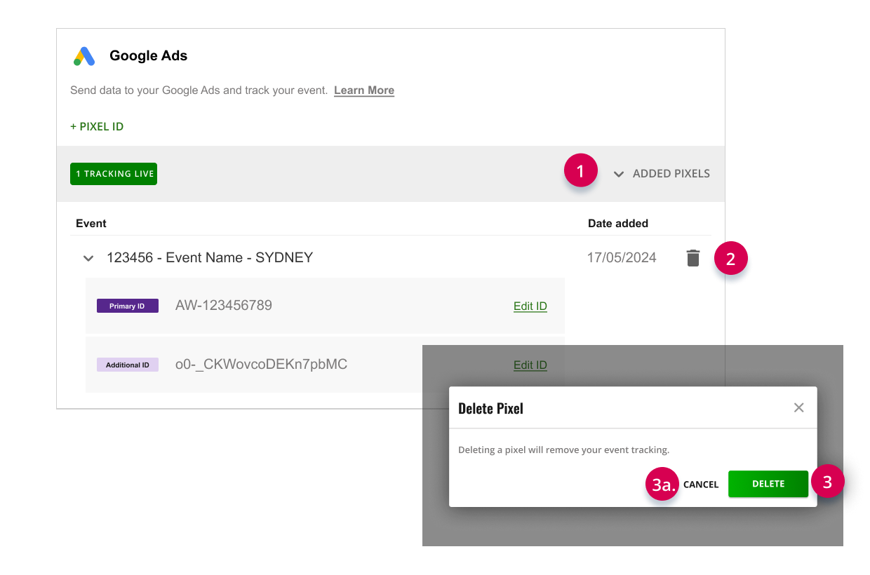Click the lavender Additional ID tag
The width and height of the screenshot is (870, 575).
128,365
